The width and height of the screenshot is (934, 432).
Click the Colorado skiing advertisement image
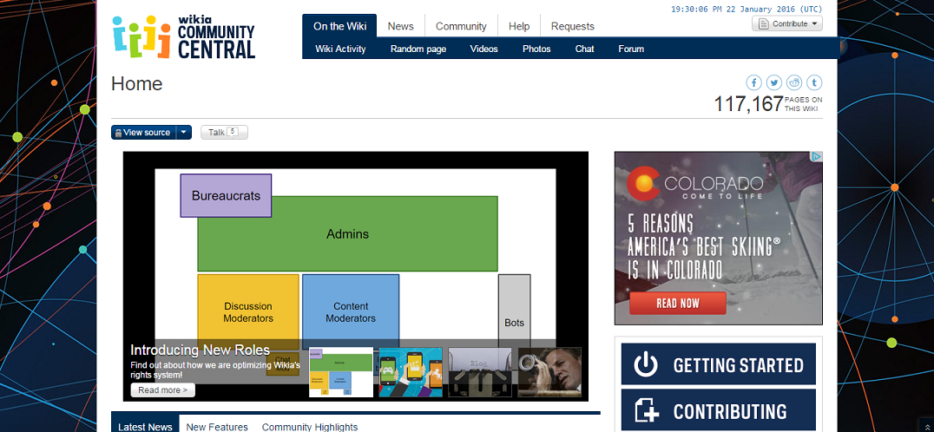719,238
